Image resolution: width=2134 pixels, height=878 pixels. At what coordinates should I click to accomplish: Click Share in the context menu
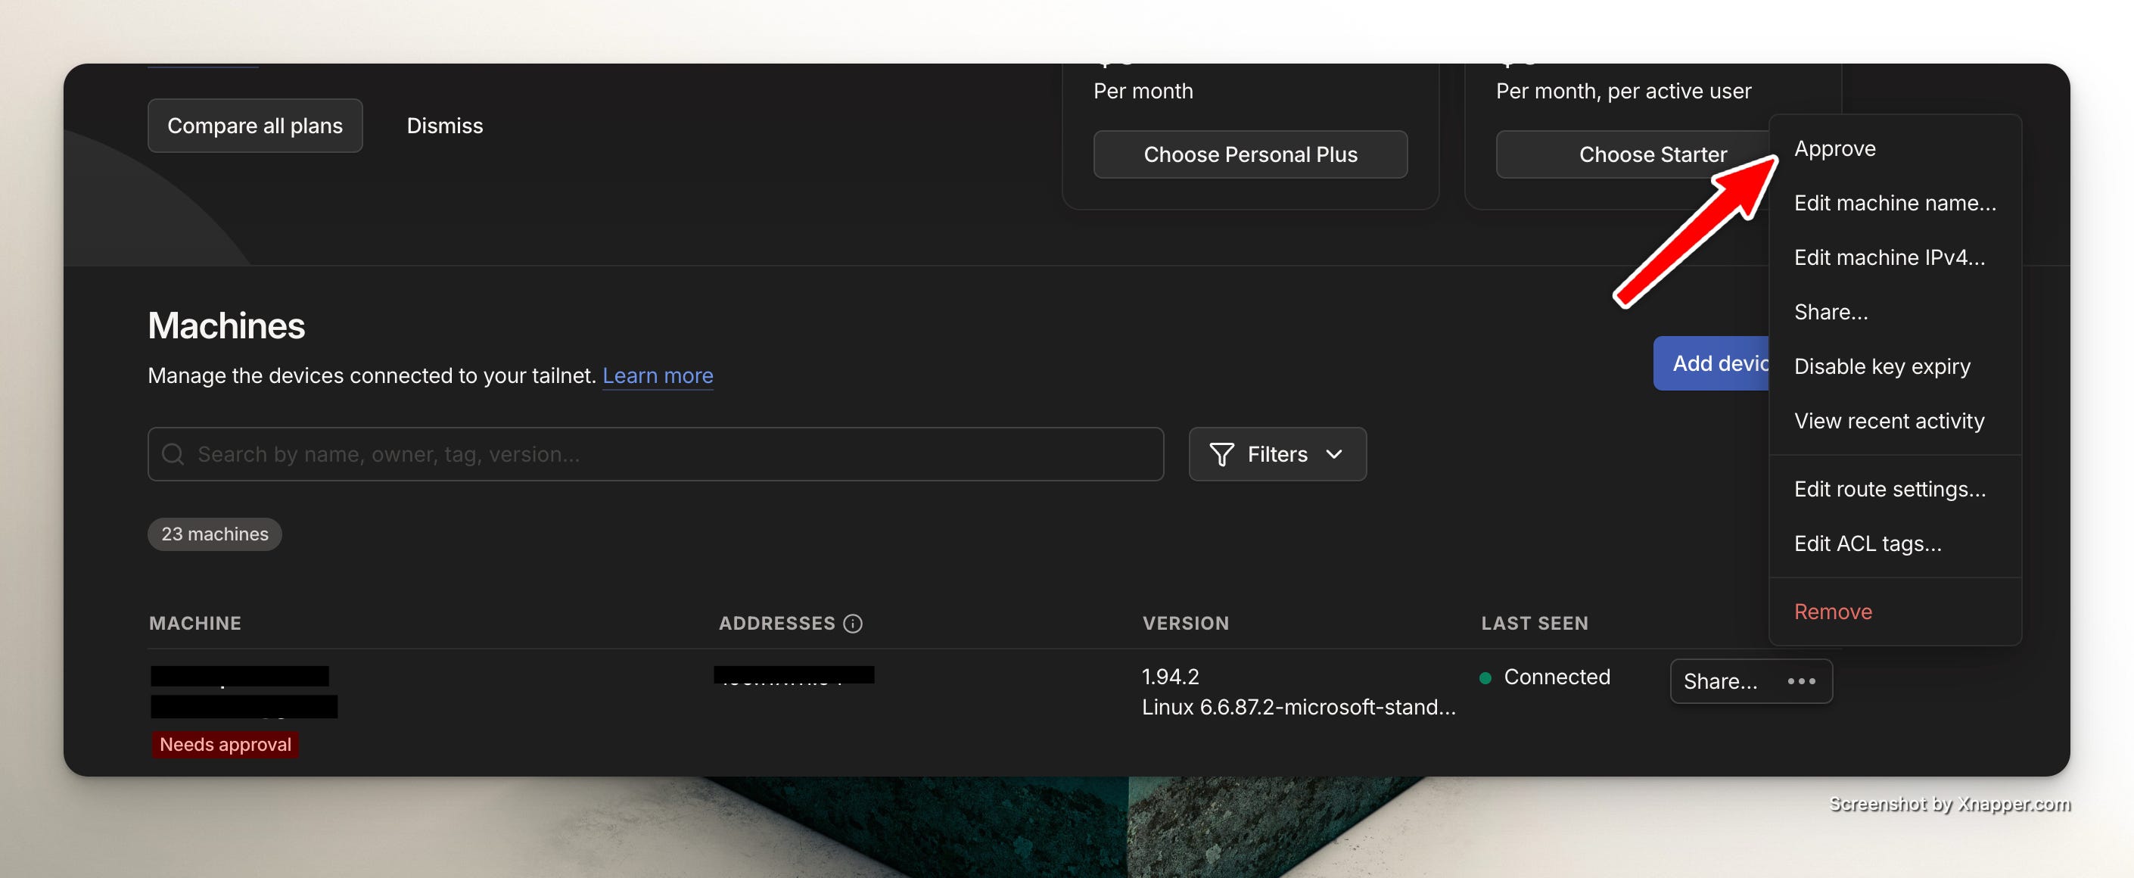click(1830, 313)
